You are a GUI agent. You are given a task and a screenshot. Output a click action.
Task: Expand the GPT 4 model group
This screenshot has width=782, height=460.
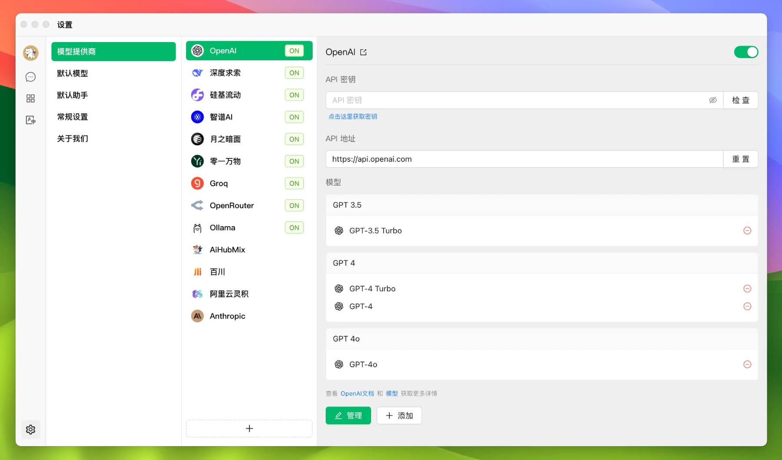541,263
